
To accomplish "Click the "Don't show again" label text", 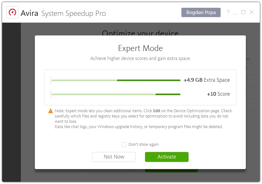I will point(143,145).
